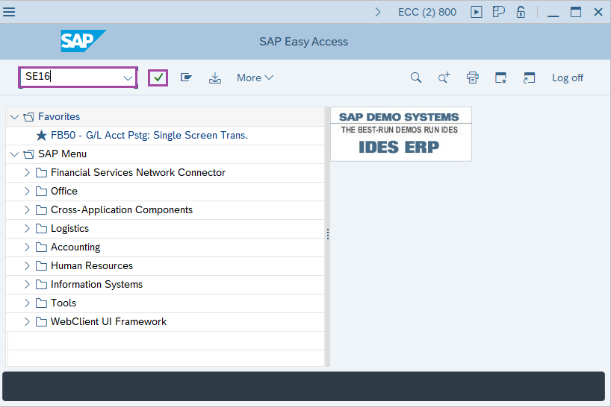
Task: Select Information Systems tree item
Action: 96,285
